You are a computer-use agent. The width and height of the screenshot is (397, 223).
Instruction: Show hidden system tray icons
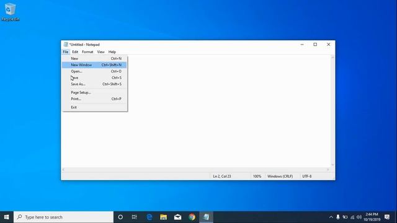(331, 217)
